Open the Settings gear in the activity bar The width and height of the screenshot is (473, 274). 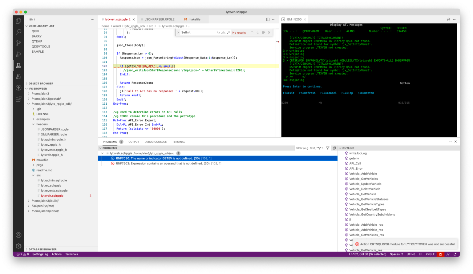18,246
